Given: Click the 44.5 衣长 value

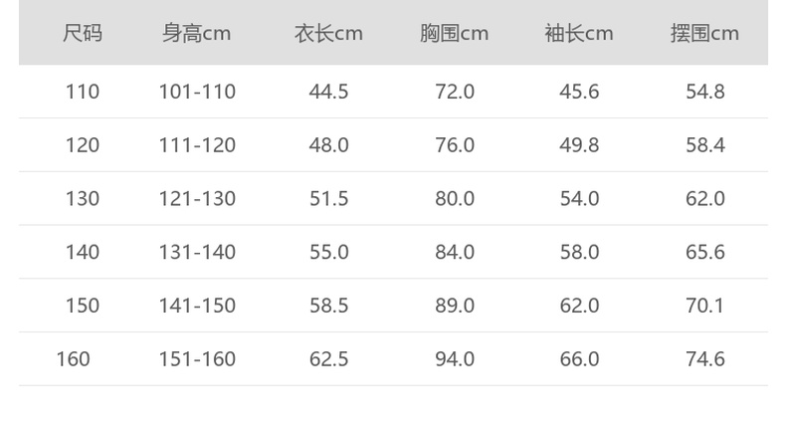Looking at the screenshot, I should pyautogui.click(x=328, y=92).
